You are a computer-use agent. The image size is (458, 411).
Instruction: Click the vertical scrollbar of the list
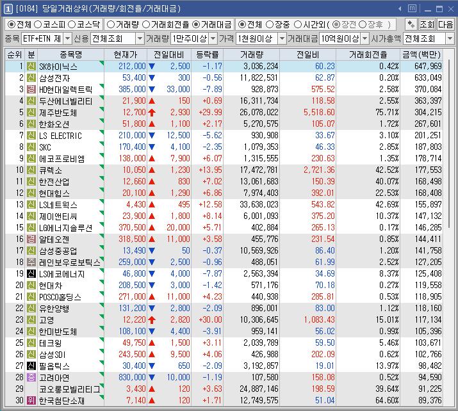[x=449, y=143]
